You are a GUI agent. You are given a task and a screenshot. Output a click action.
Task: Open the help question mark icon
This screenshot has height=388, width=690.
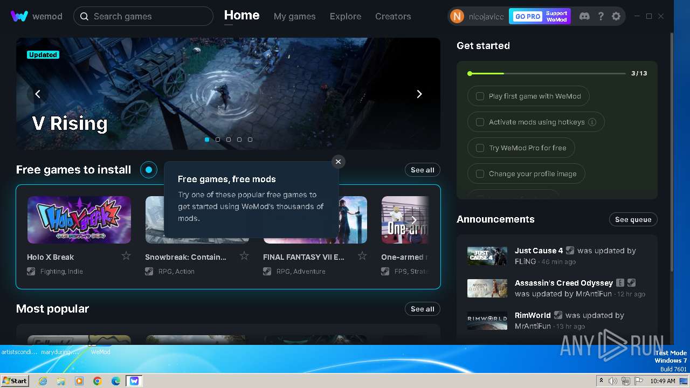tap(601, 16)
